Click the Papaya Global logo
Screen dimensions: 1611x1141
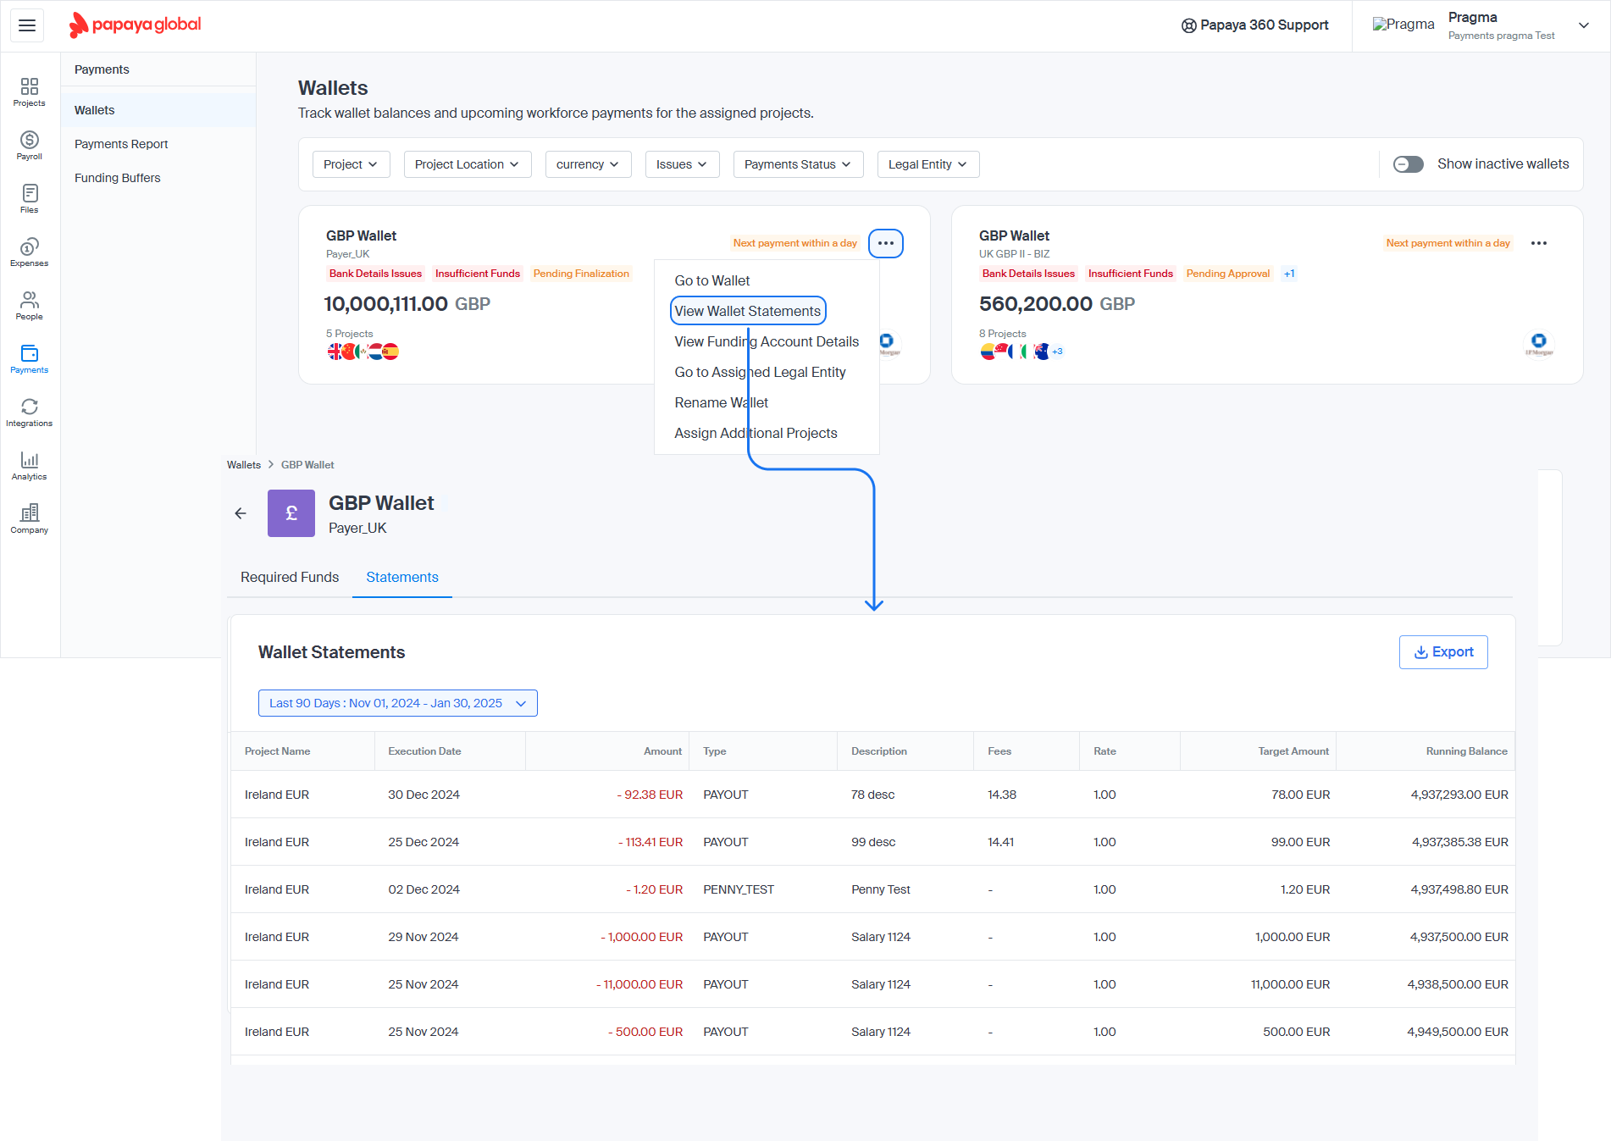136,25
